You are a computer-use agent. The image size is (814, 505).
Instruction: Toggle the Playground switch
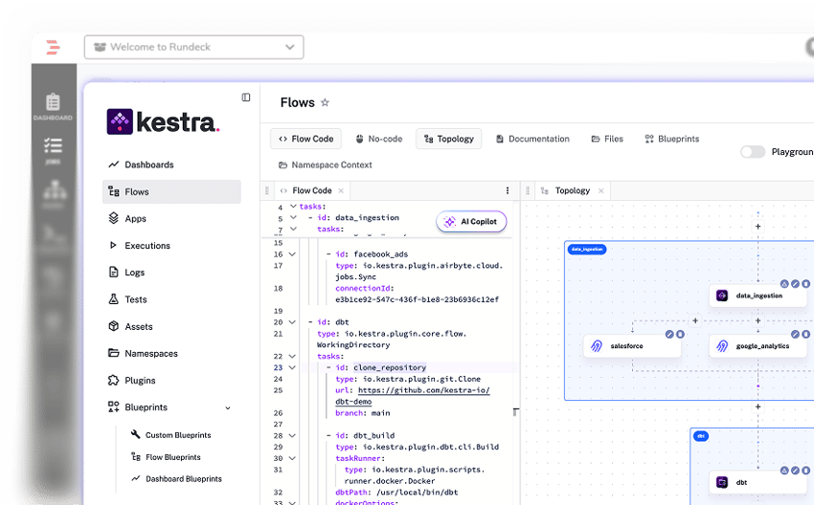coord(753,152)
